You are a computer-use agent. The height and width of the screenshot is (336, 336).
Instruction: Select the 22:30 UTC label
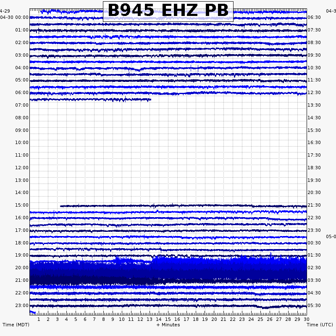pos(314,218)
